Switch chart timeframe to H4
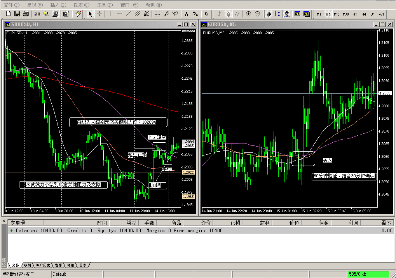396x278 pixels. click(x=363, y=14)
